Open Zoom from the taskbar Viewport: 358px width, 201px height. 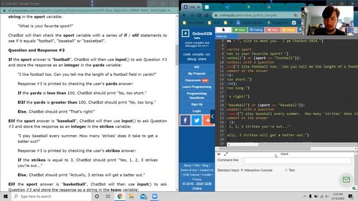tap(154, 196)
